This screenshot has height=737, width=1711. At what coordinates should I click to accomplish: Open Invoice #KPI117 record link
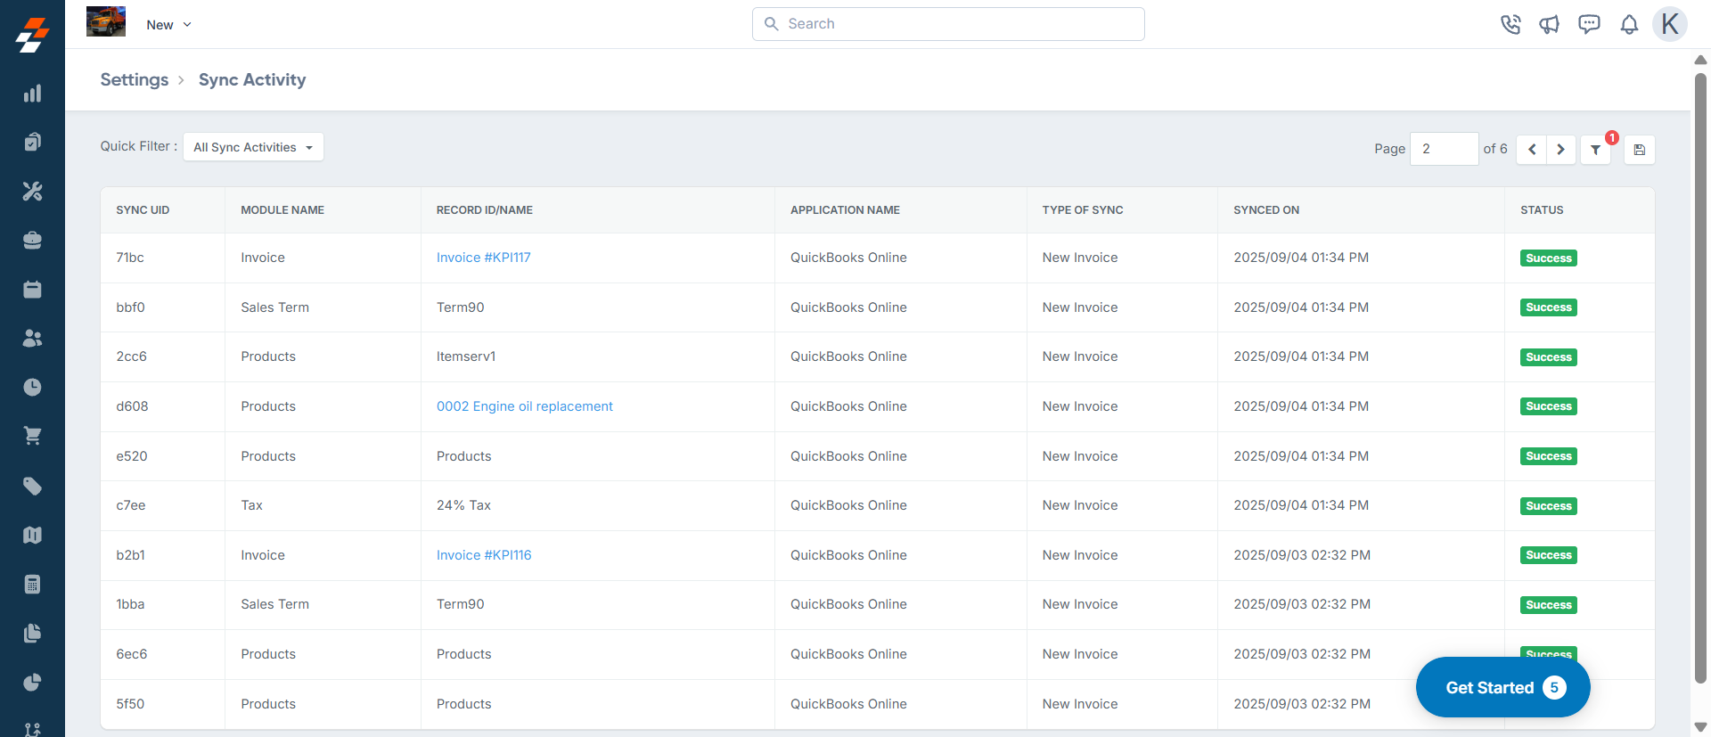coord(483,258)
